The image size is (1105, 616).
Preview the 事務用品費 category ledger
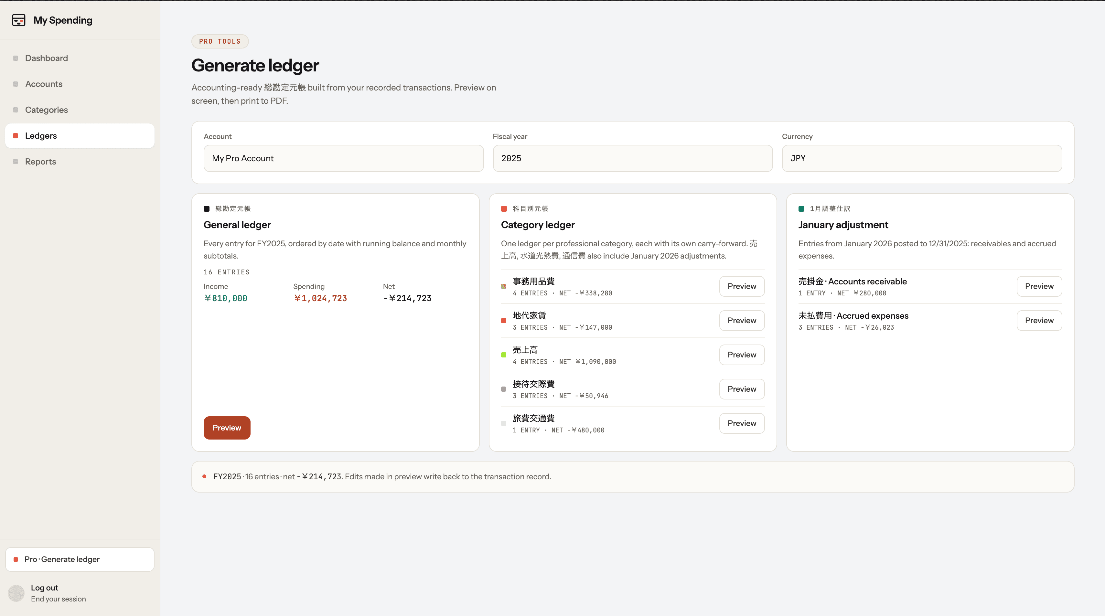(742, 286)
